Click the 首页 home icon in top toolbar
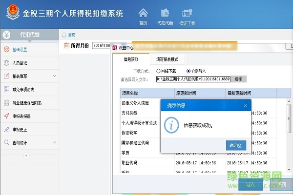 [x=143, y=16]
